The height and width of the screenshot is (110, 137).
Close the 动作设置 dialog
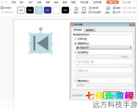(132, 25)
